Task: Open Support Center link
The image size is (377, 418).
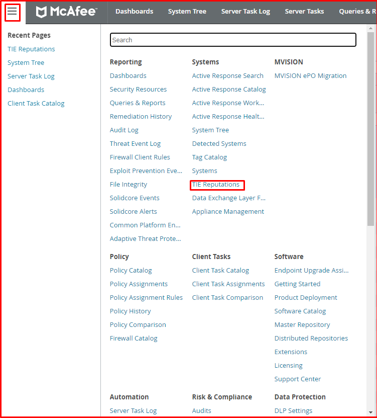Action: pyautogui.click(x=298, y=379)
